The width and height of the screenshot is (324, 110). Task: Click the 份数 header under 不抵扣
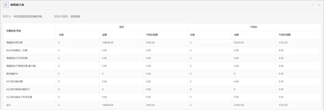pyautogui.click(x=192, y=35)
